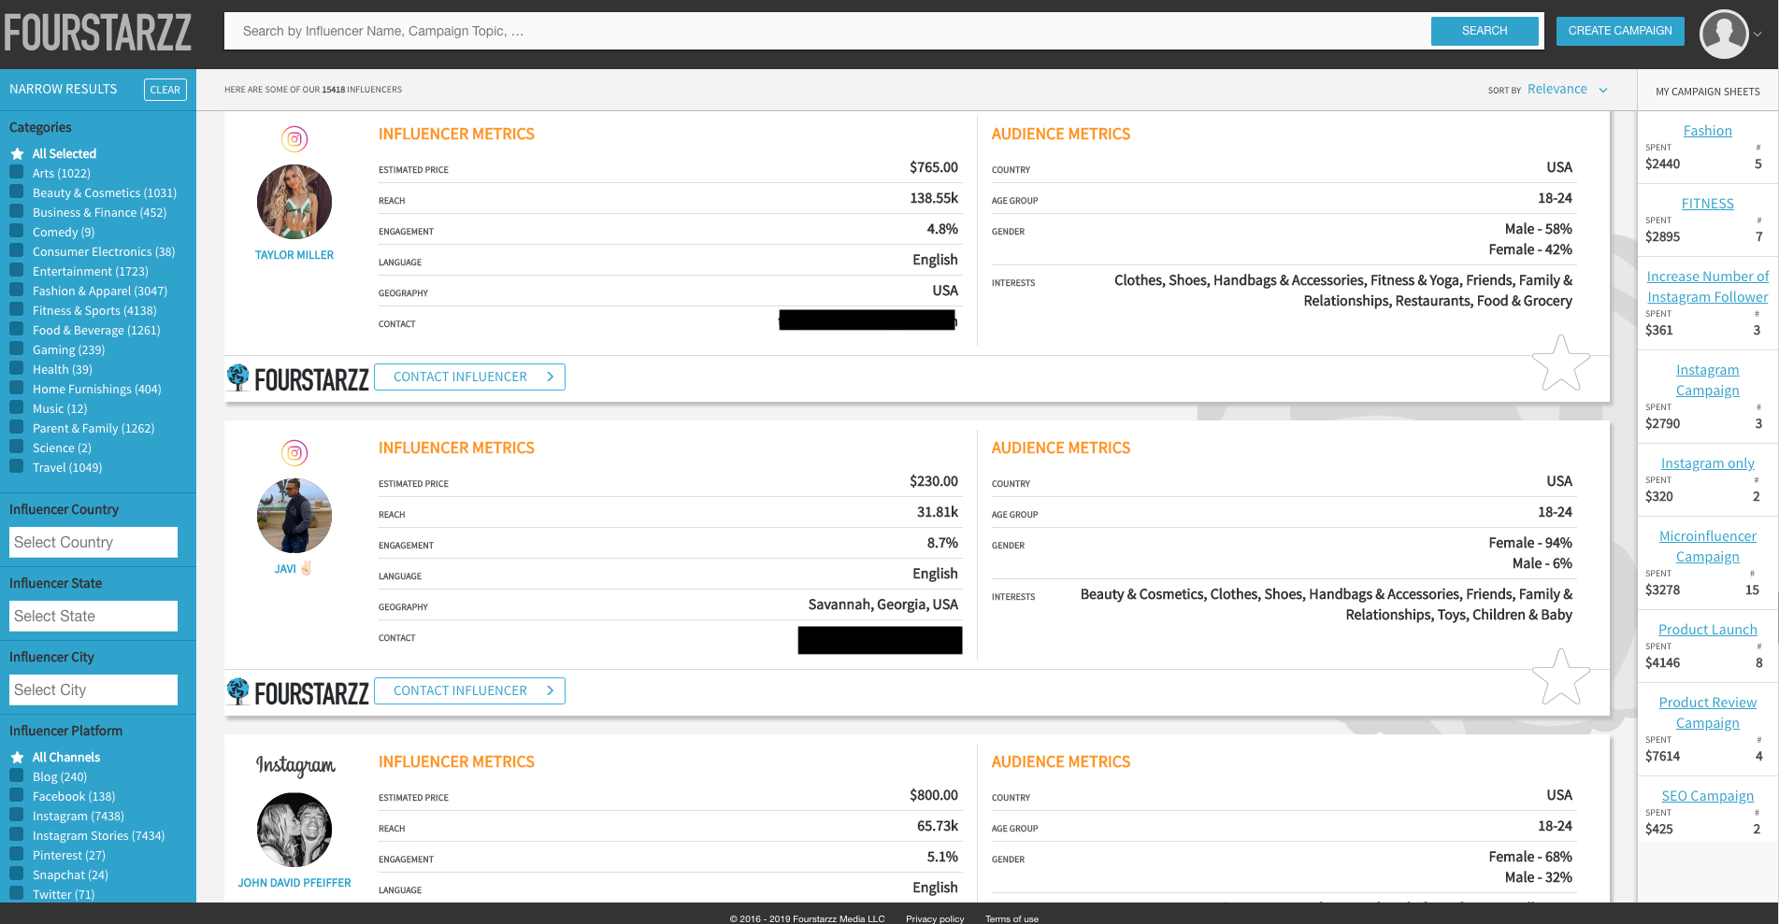Image resolution: width=1779 pixels, height=924 pixels.
Task: Check the Pinterest (27) platform filter
Action: click(x=16, y=855)
